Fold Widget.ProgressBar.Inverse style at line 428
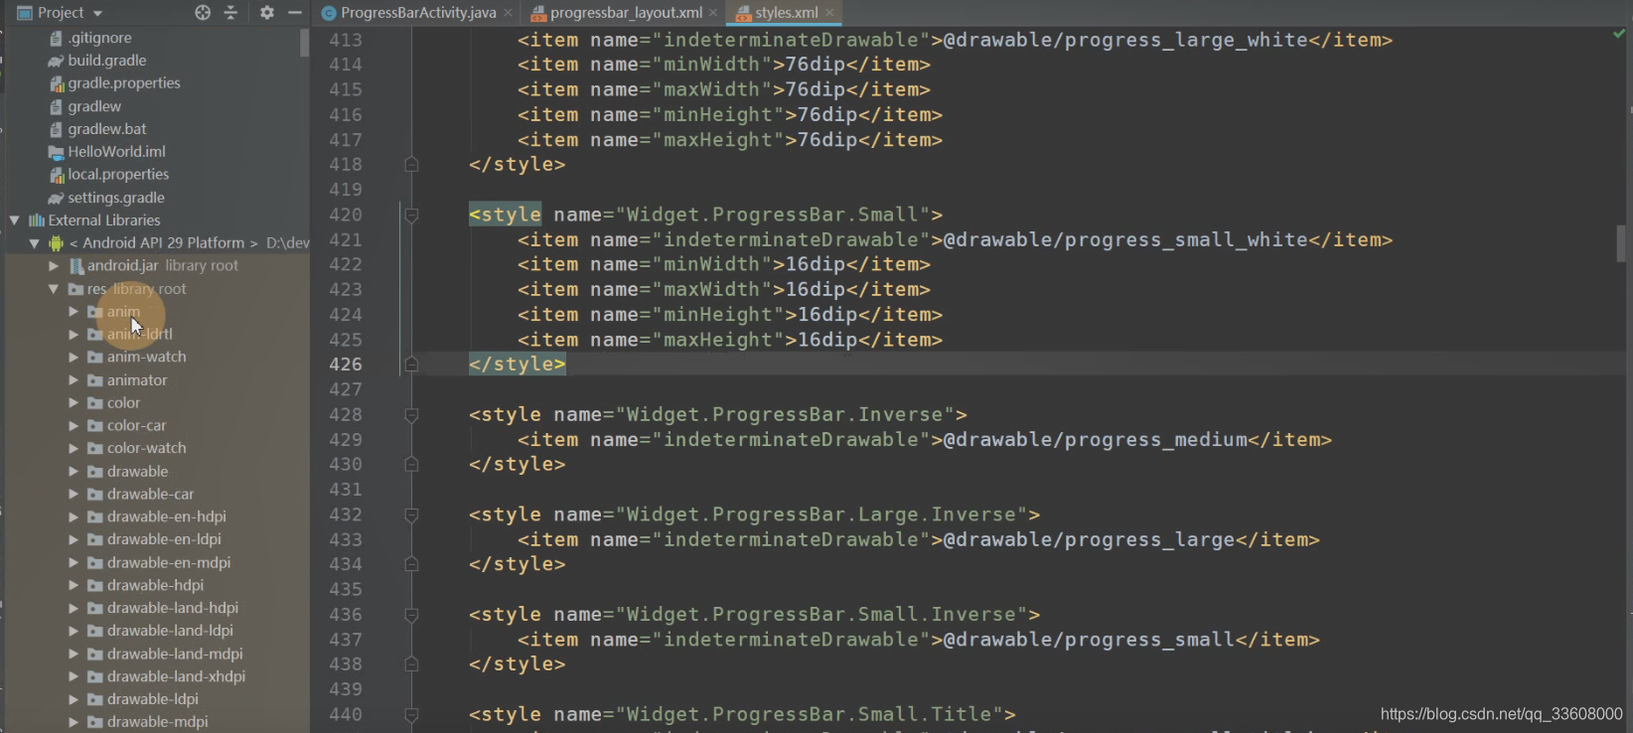1633x733 pixels. [411, 415]
